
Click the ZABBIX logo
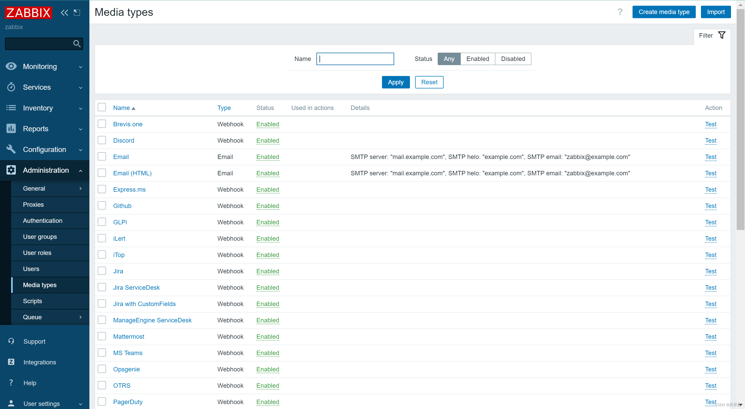28,12
